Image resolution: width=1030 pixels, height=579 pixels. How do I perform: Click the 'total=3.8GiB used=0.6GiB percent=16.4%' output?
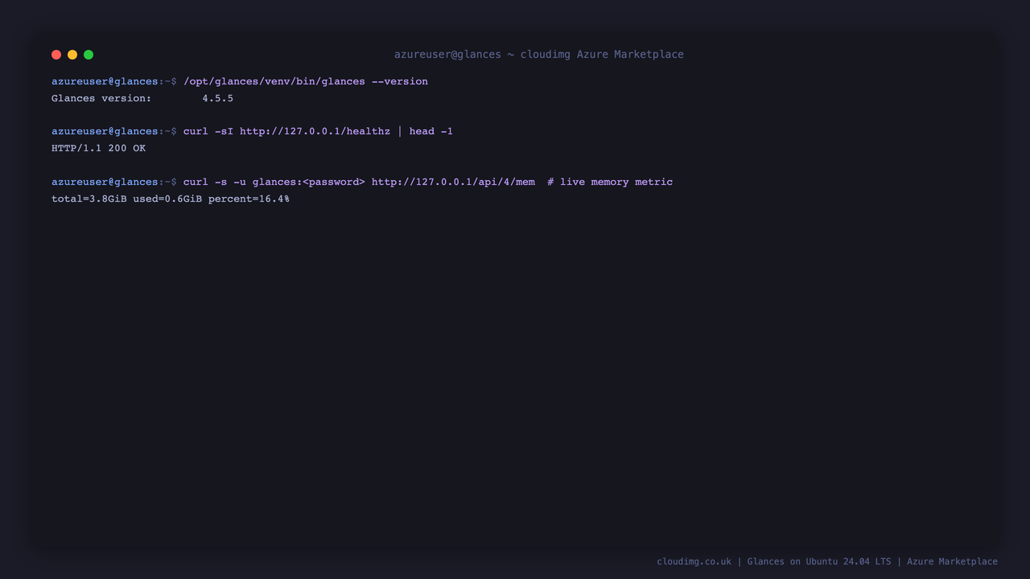[x=171, y=199]
